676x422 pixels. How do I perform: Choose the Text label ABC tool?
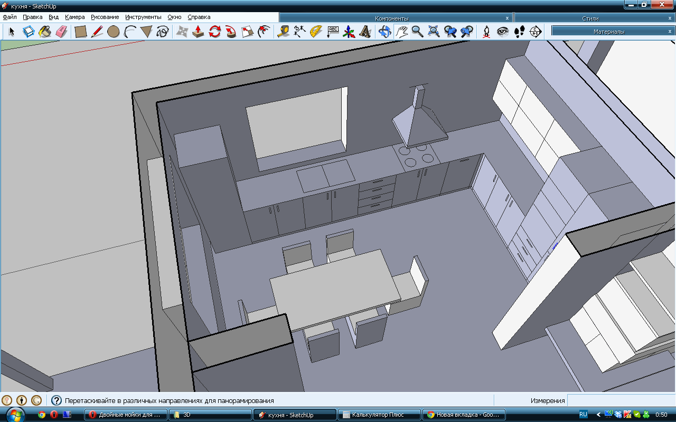tap(333, 32)
